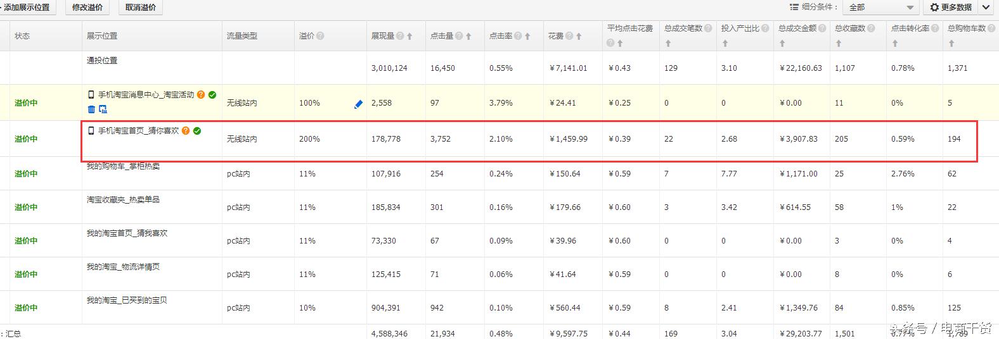This screenshot has width=999, height=339.
Task: Click the 添加展示位置 button
Action: [28, 8]
